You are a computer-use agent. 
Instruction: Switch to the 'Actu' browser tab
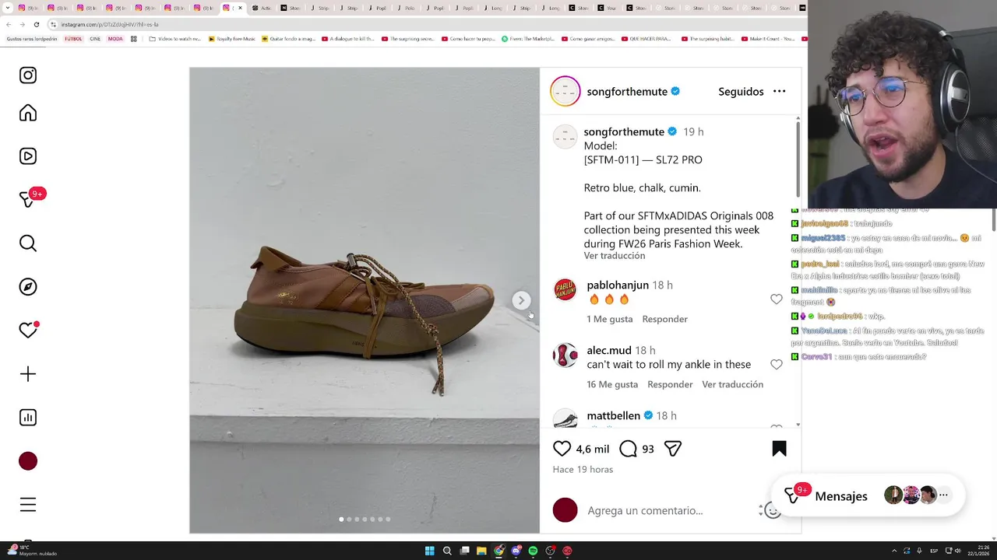262,8
